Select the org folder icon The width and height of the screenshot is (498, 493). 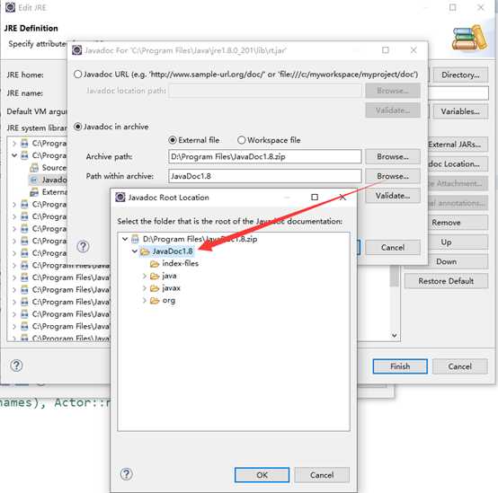(155, 301)
